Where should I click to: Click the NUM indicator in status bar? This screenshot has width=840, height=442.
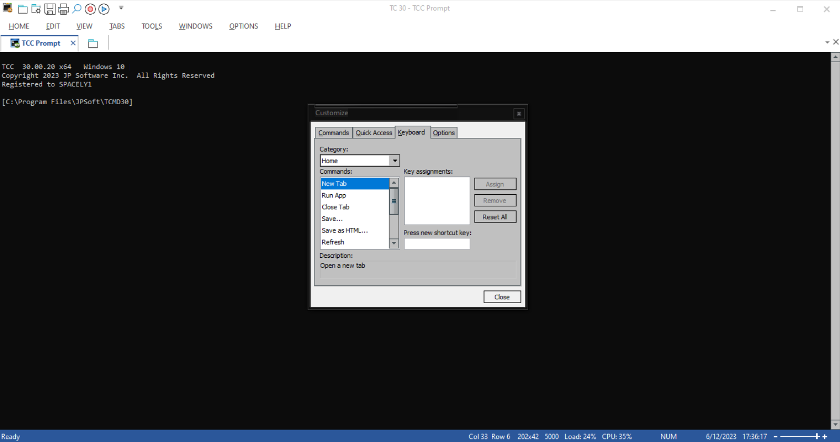click(668, 437)
